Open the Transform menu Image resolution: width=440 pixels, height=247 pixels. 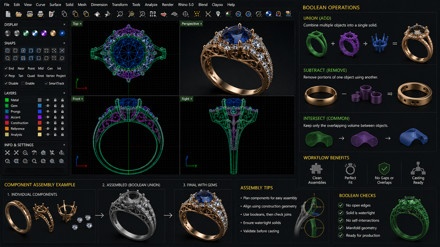tap(120, 5)
